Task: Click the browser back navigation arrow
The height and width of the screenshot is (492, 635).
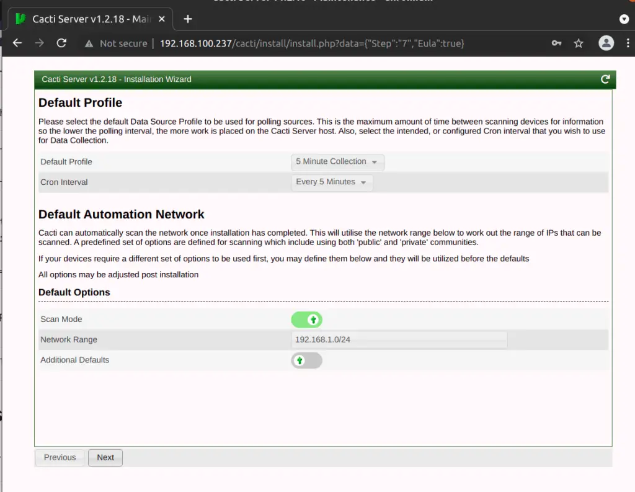Action: click(x=17, y=43)
